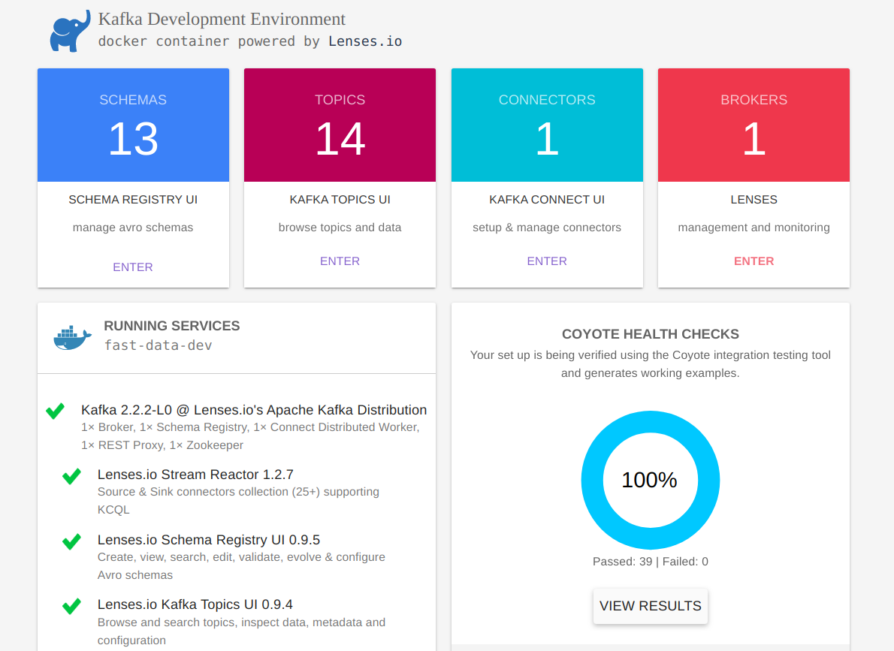The image size is (894, 651).
Task: Click the checkmark beside Kafka Topics UI 0.9.4
Action: click(x=71, y=606)
